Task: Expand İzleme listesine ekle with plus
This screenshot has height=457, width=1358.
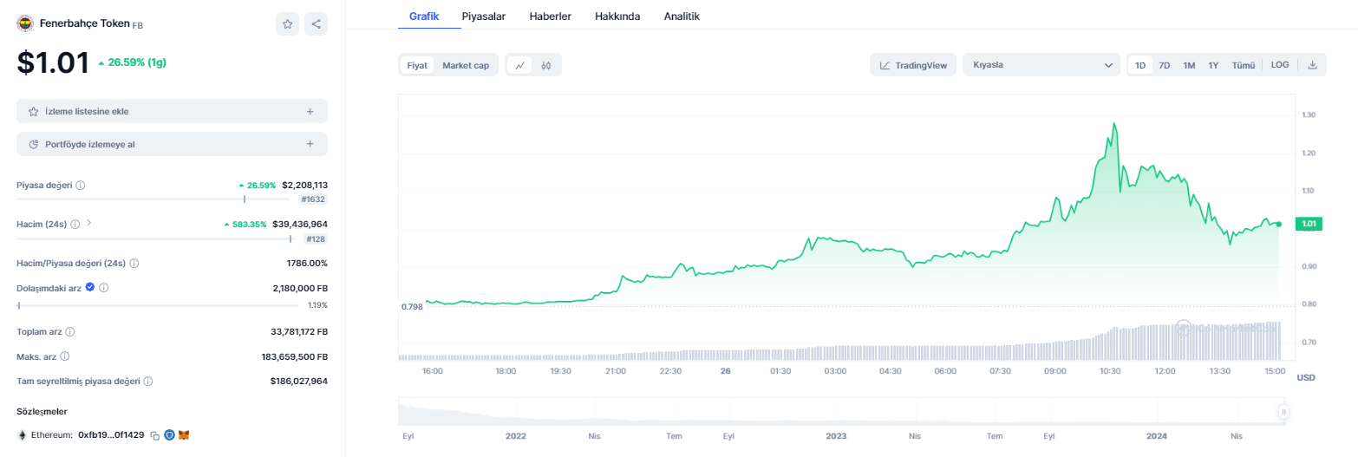Action: pyautogui.click(x=310, y=111)
